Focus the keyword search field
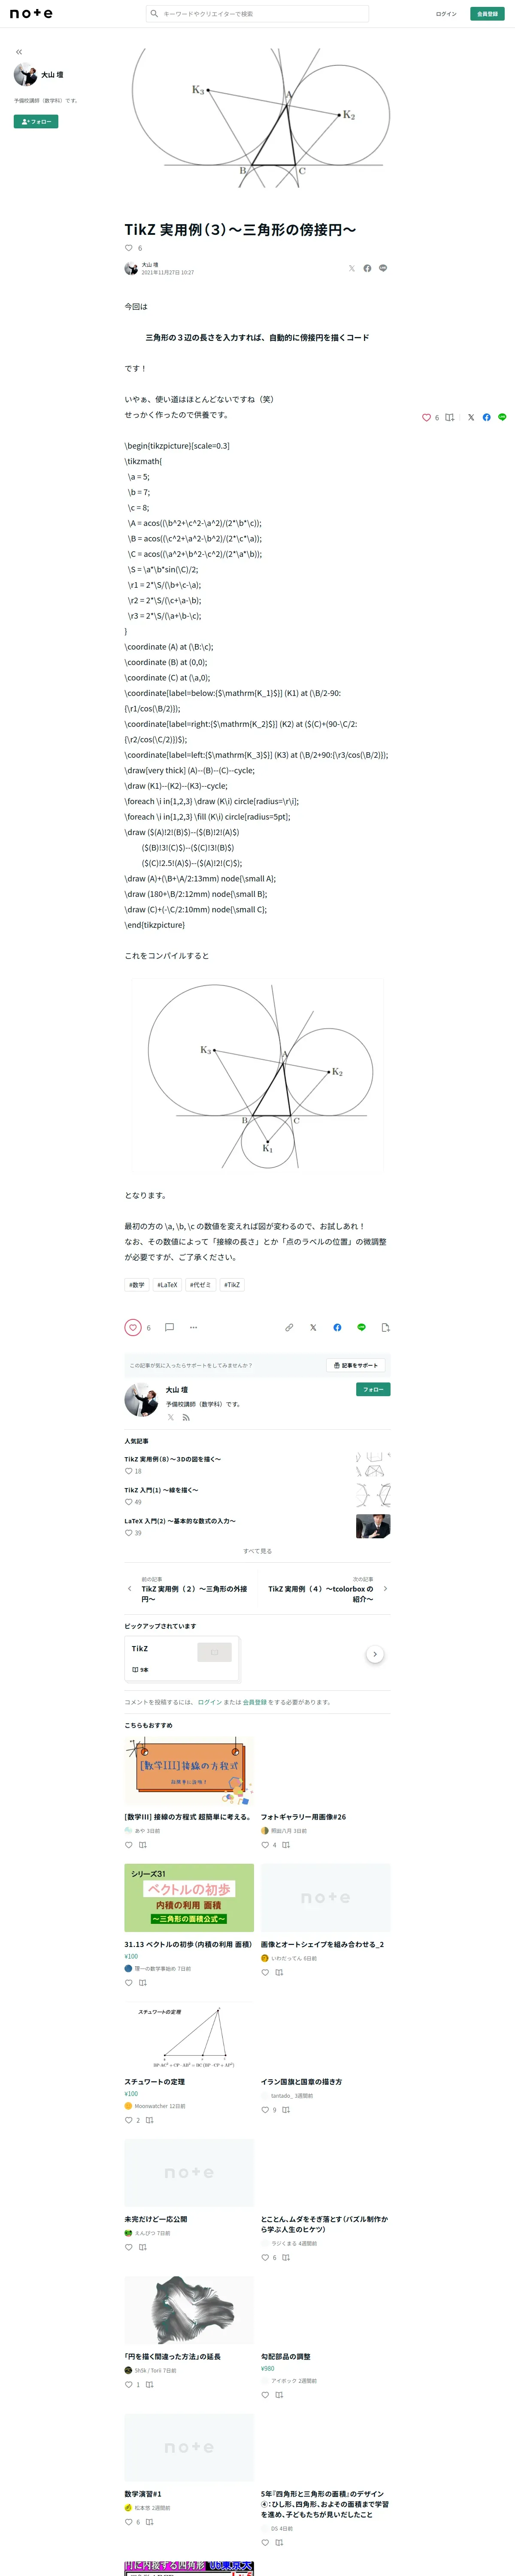The image size is (515, 2576). click(258, 14)
